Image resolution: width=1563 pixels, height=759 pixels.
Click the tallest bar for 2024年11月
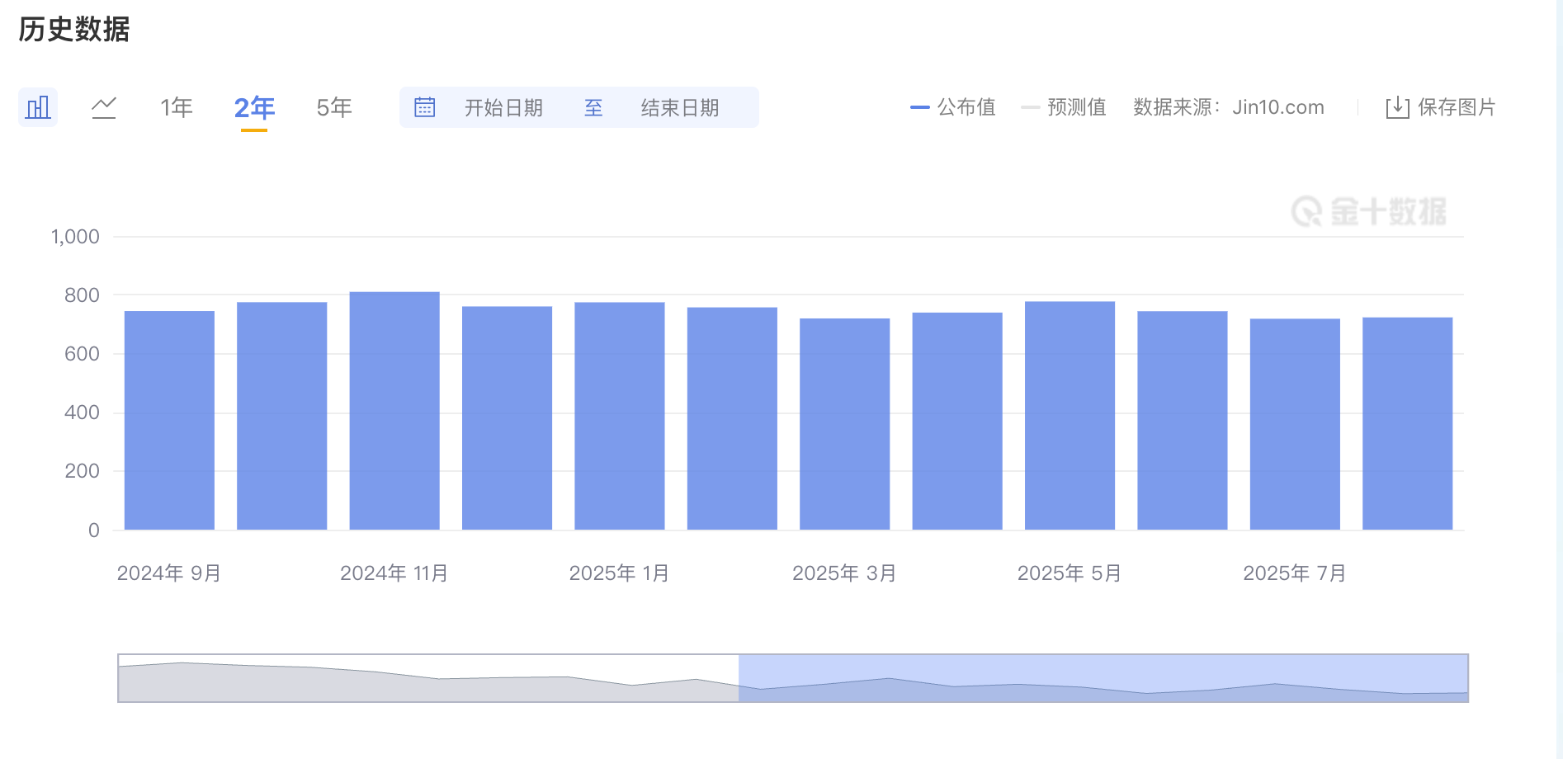coord(394,408)
